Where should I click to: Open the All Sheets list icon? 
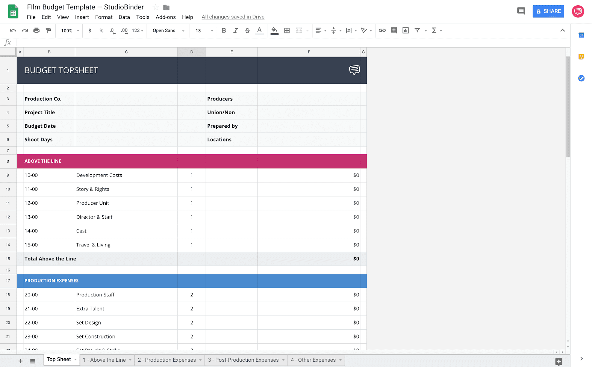tap(33, 361)
